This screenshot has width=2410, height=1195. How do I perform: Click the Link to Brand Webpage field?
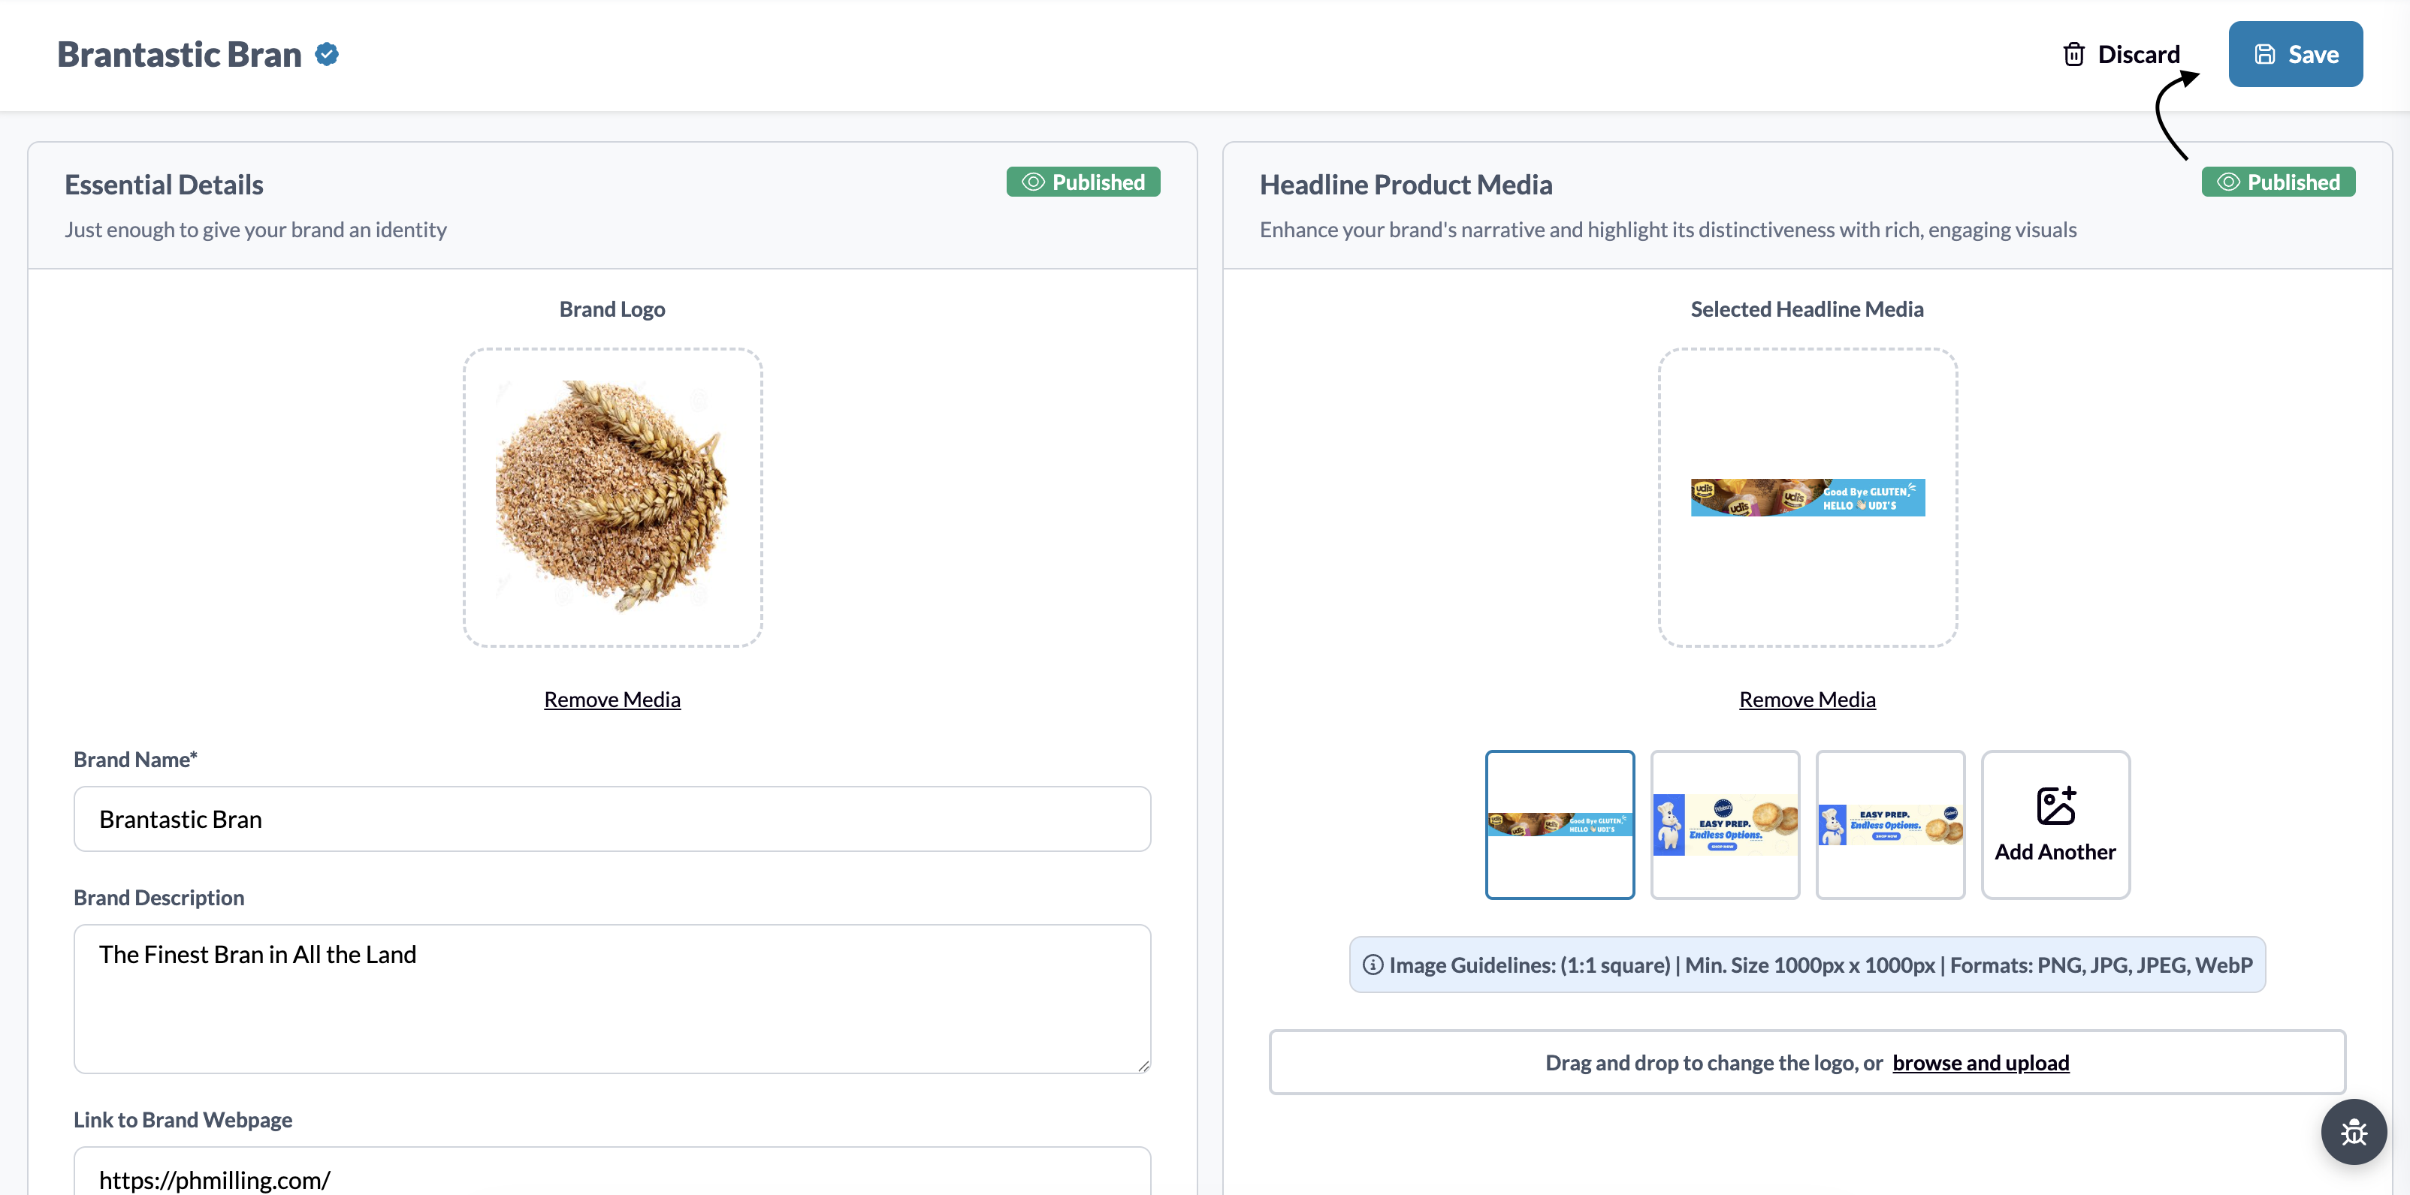[x=612, y=1172]
